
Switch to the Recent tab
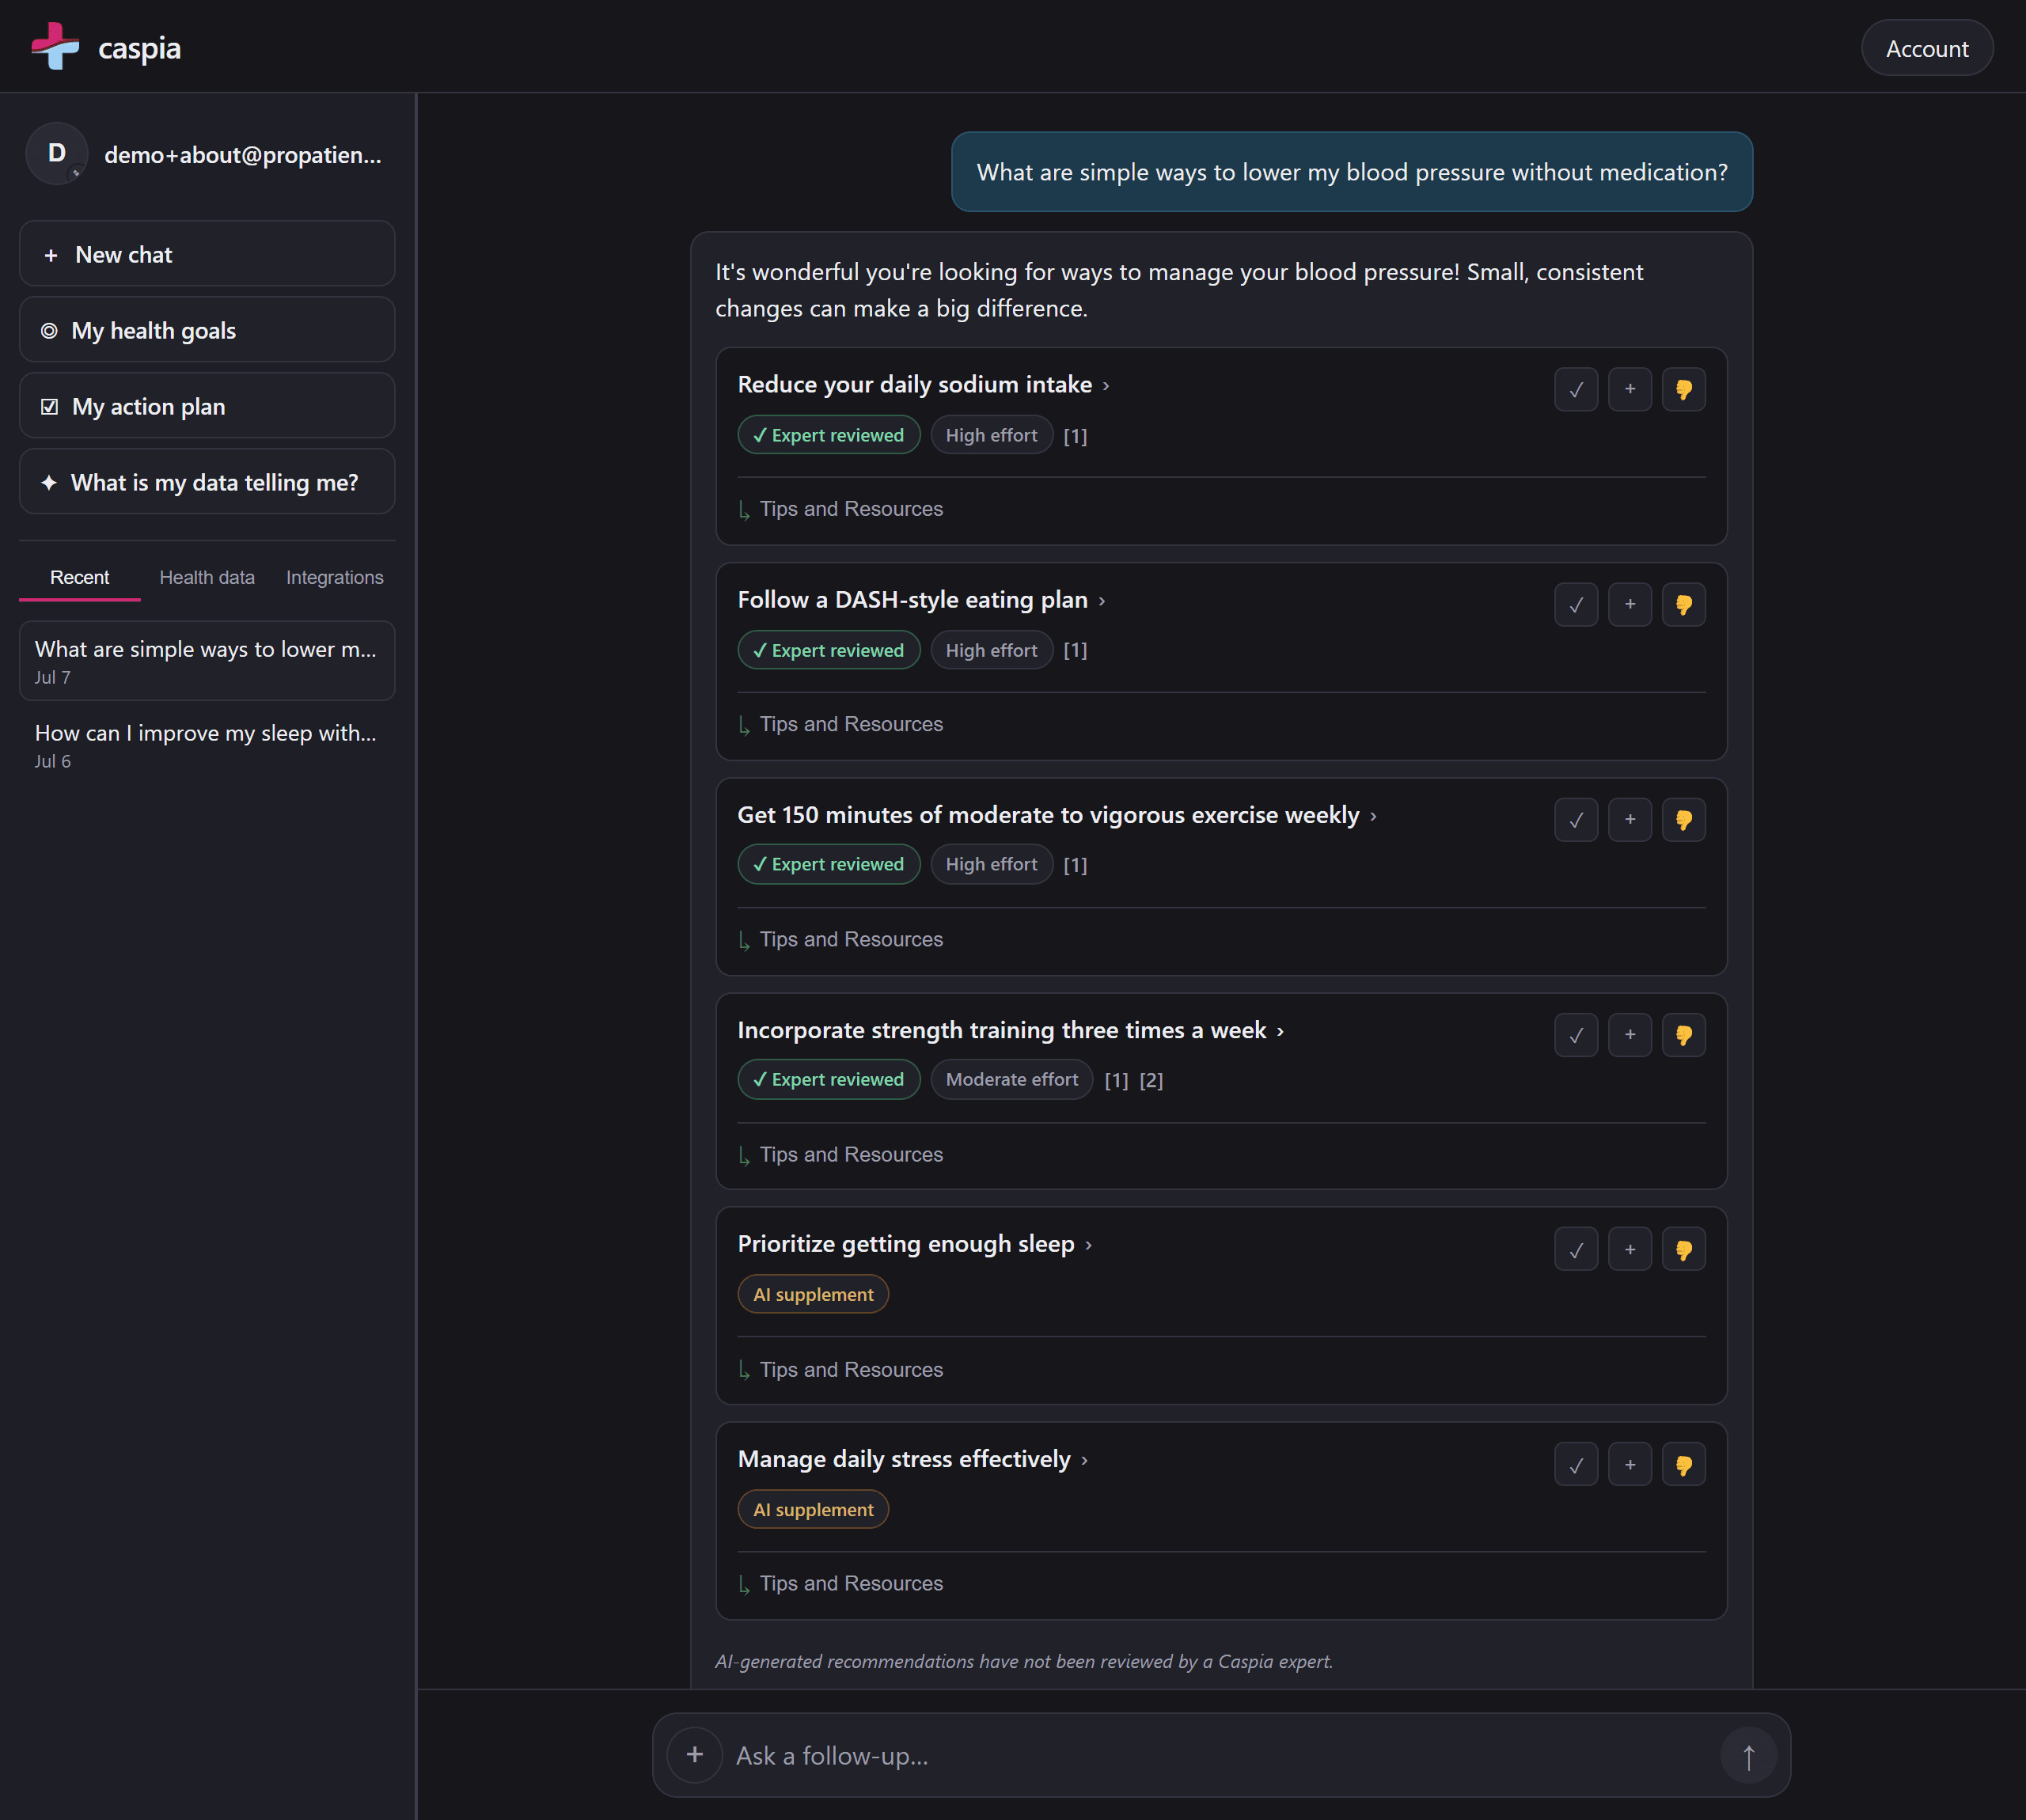[80, 577]
